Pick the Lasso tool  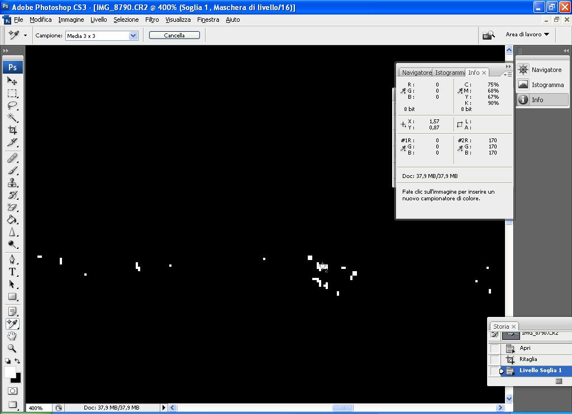[12, 105]
